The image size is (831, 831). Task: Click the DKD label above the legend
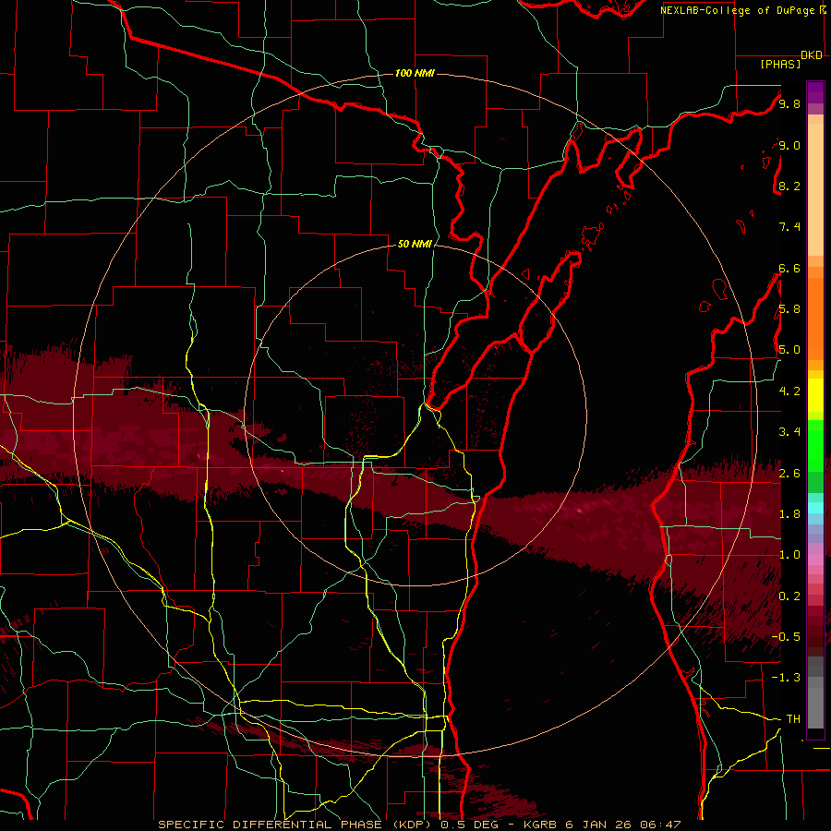(812, 54)
